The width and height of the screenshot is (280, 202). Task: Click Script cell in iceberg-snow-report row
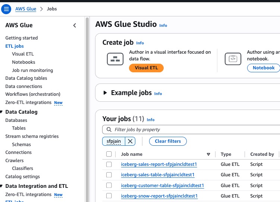[x=257, y=196]
